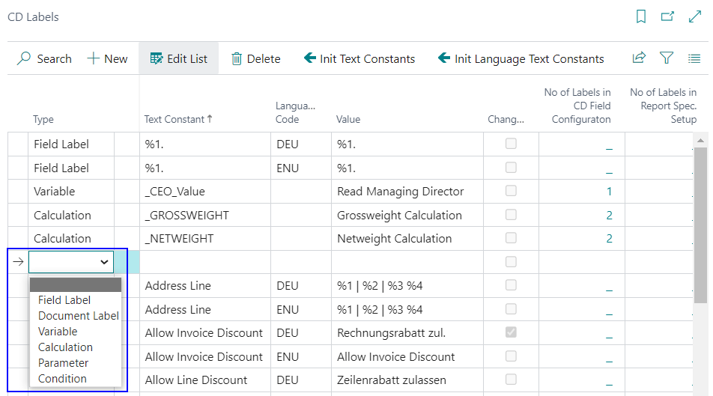Toggle Changed checkbox for Address Line DEU
Image resolution: width=713 pixels, height=396 pixels.
click(511, 285)
